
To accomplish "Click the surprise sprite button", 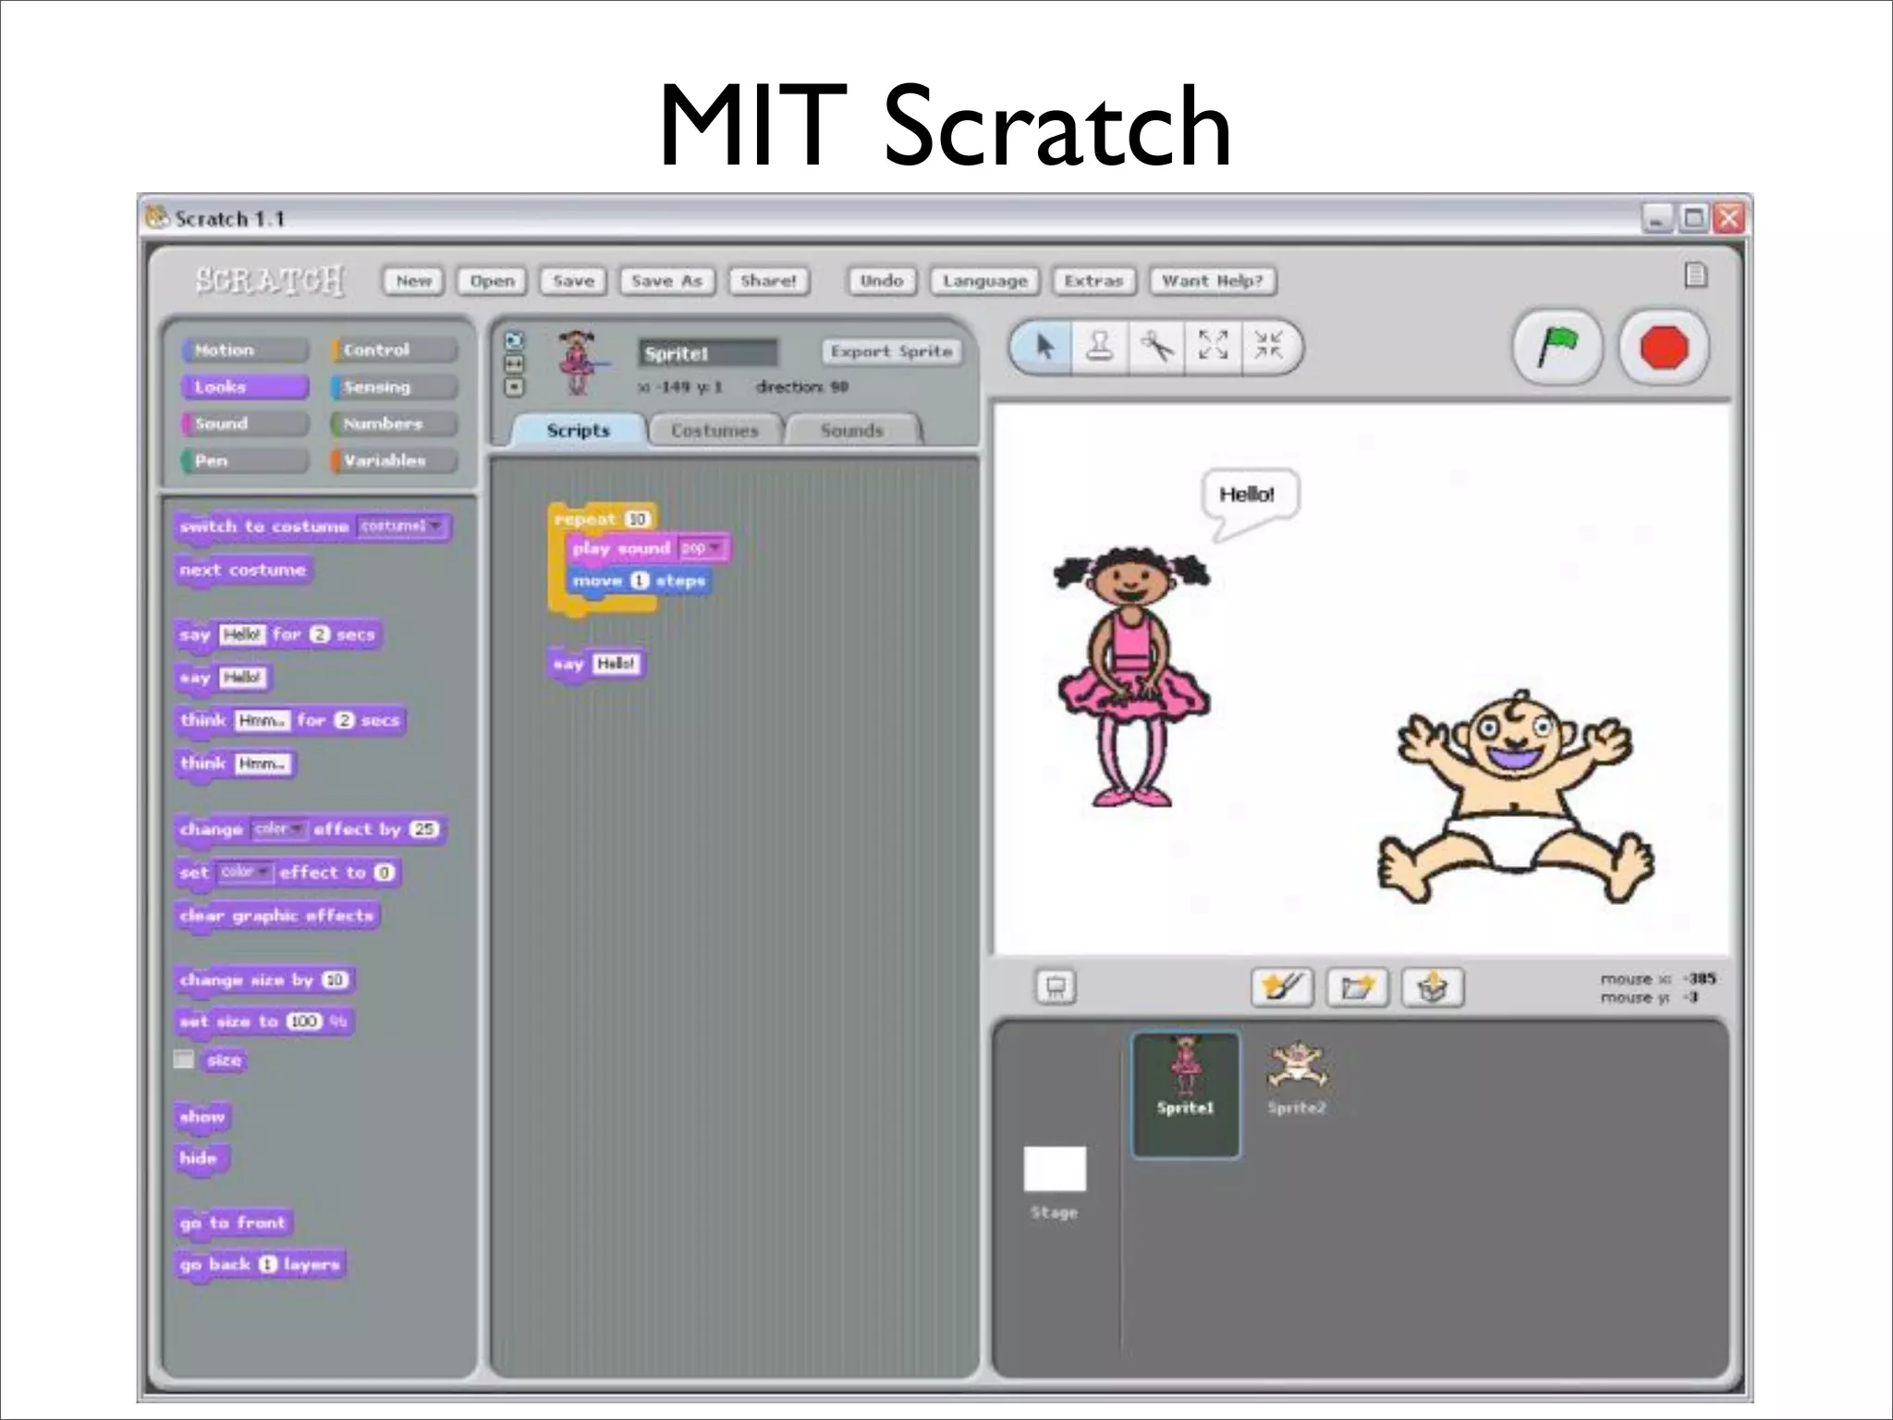I will coord(1433,987).
